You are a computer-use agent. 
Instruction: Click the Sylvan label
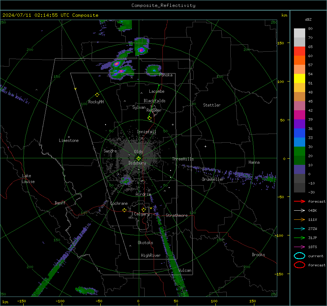(x=139, y=107)
